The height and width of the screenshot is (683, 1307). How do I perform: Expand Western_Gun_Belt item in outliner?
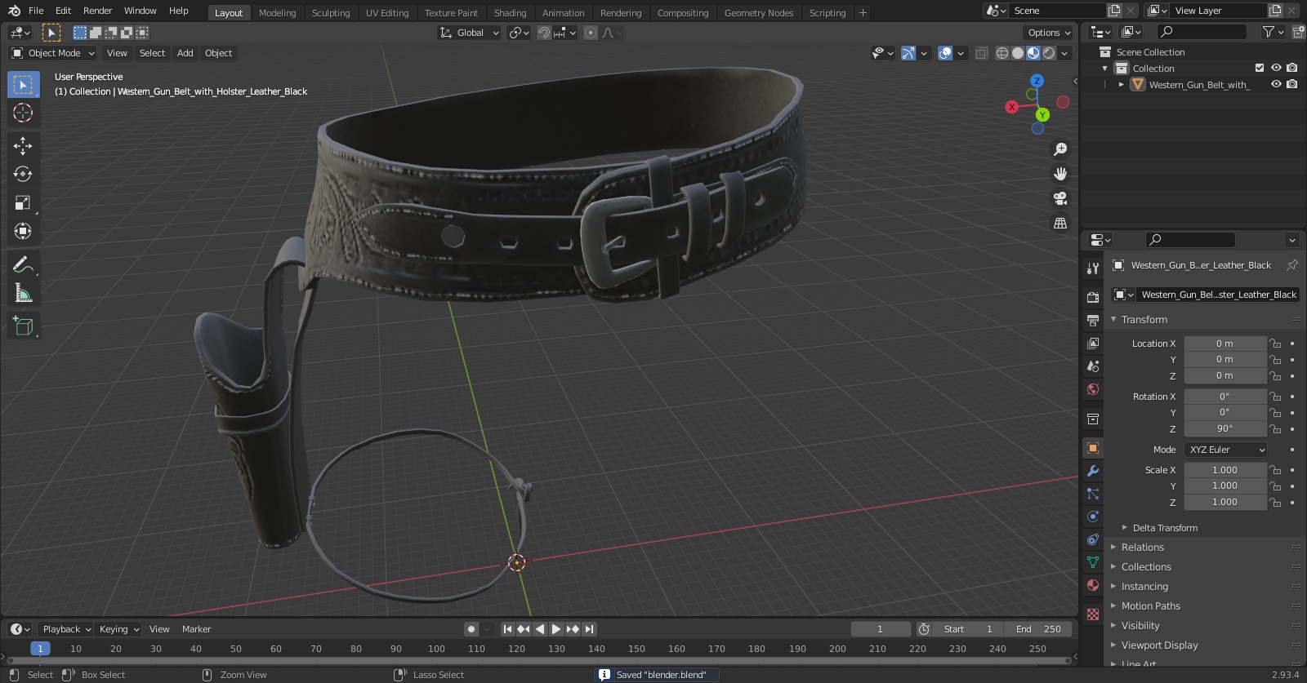pyautogui.click(x=1122, y=84)
